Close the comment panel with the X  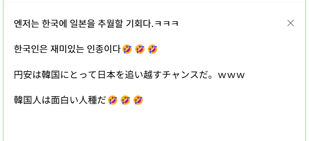[x=290, y=23]
